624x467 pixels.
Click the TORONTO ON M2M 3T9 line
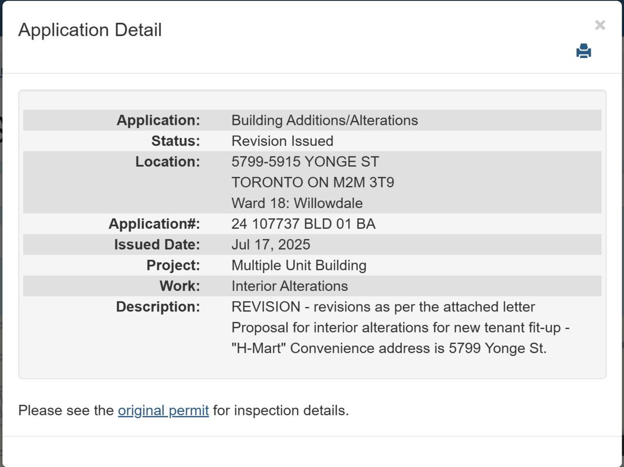point(312,182)
